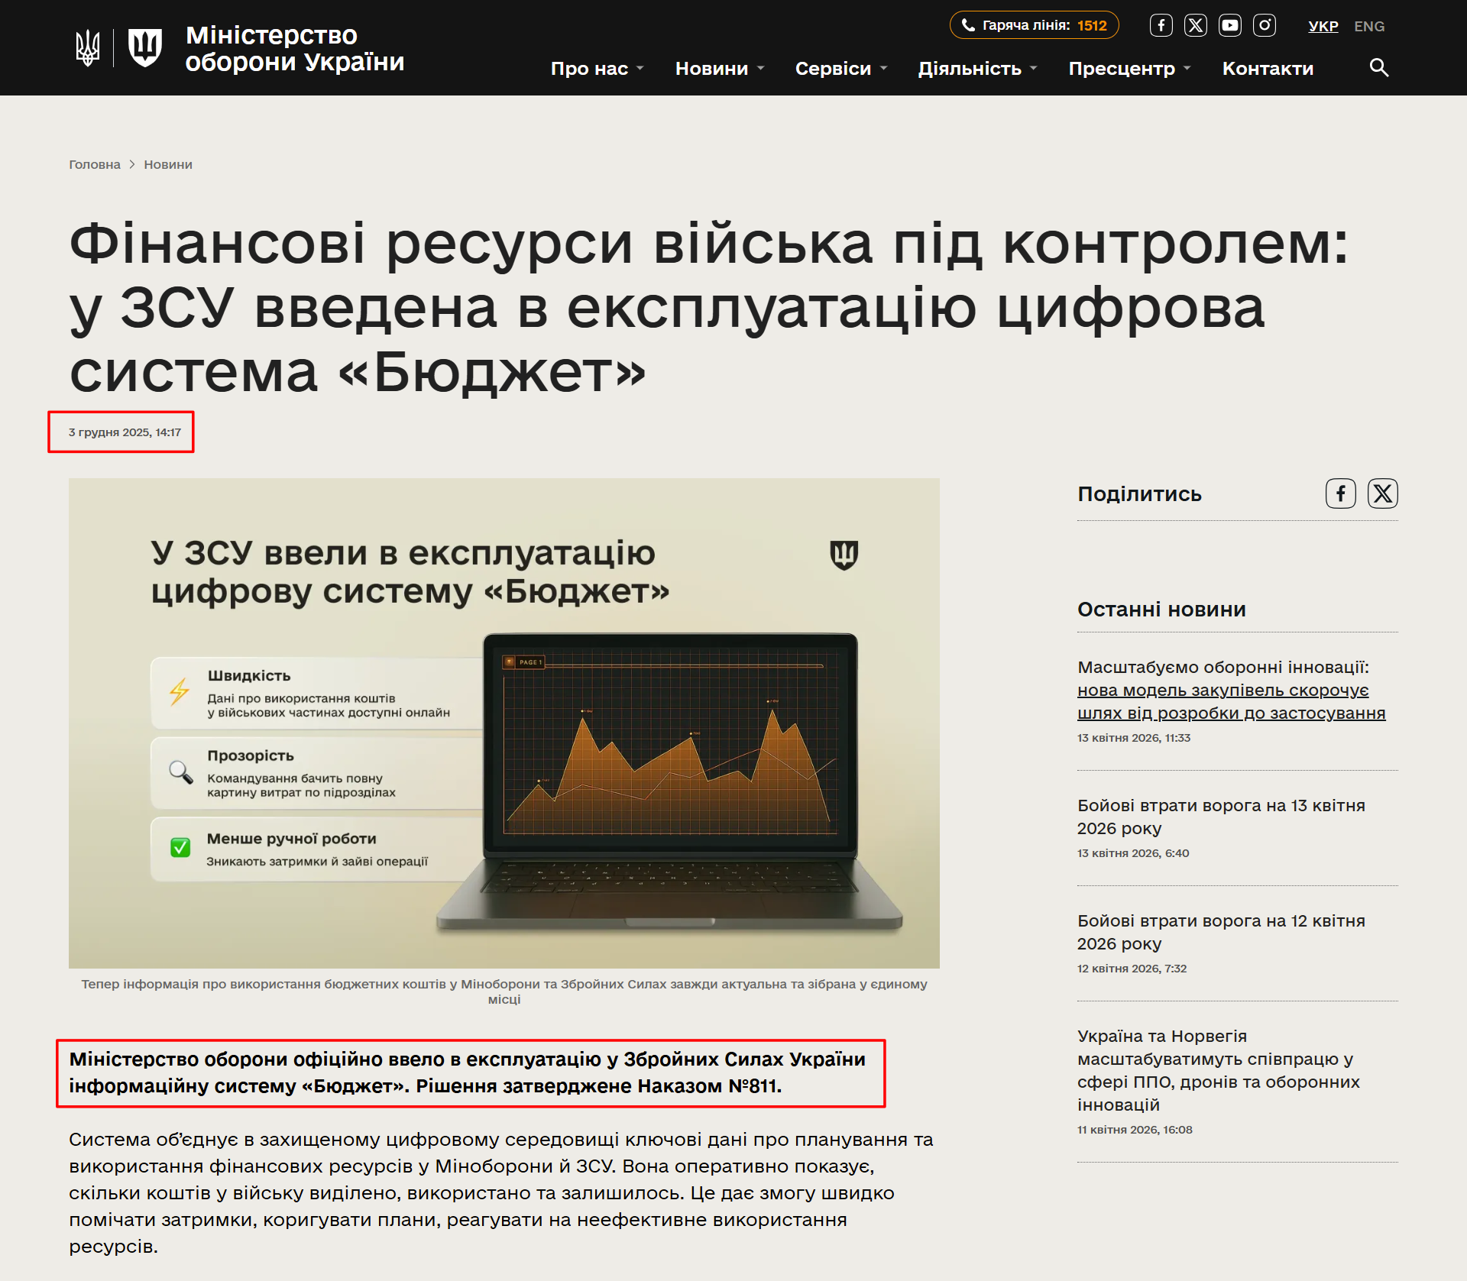The image size is (1467, 1281).
Task: Click the article date 3 грудня 2025, 14:17
Action: [x=125, y=432]
